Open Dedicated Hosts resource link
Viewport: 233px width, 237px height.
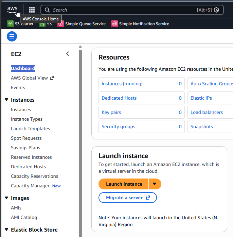[x=119, y=98]
